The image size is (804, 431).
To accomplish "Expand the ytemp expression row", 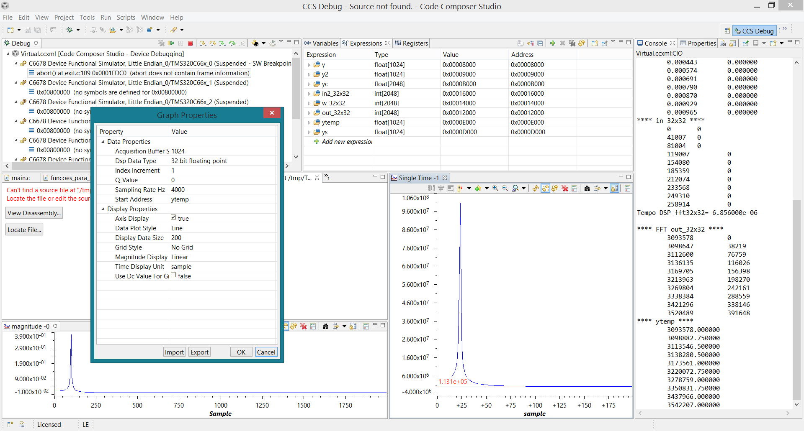I will click(309, 122).
